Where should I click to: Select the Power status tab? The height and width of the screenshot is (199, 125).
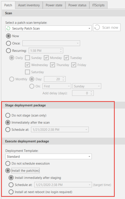pyautogui.click(x=77, y=5)
